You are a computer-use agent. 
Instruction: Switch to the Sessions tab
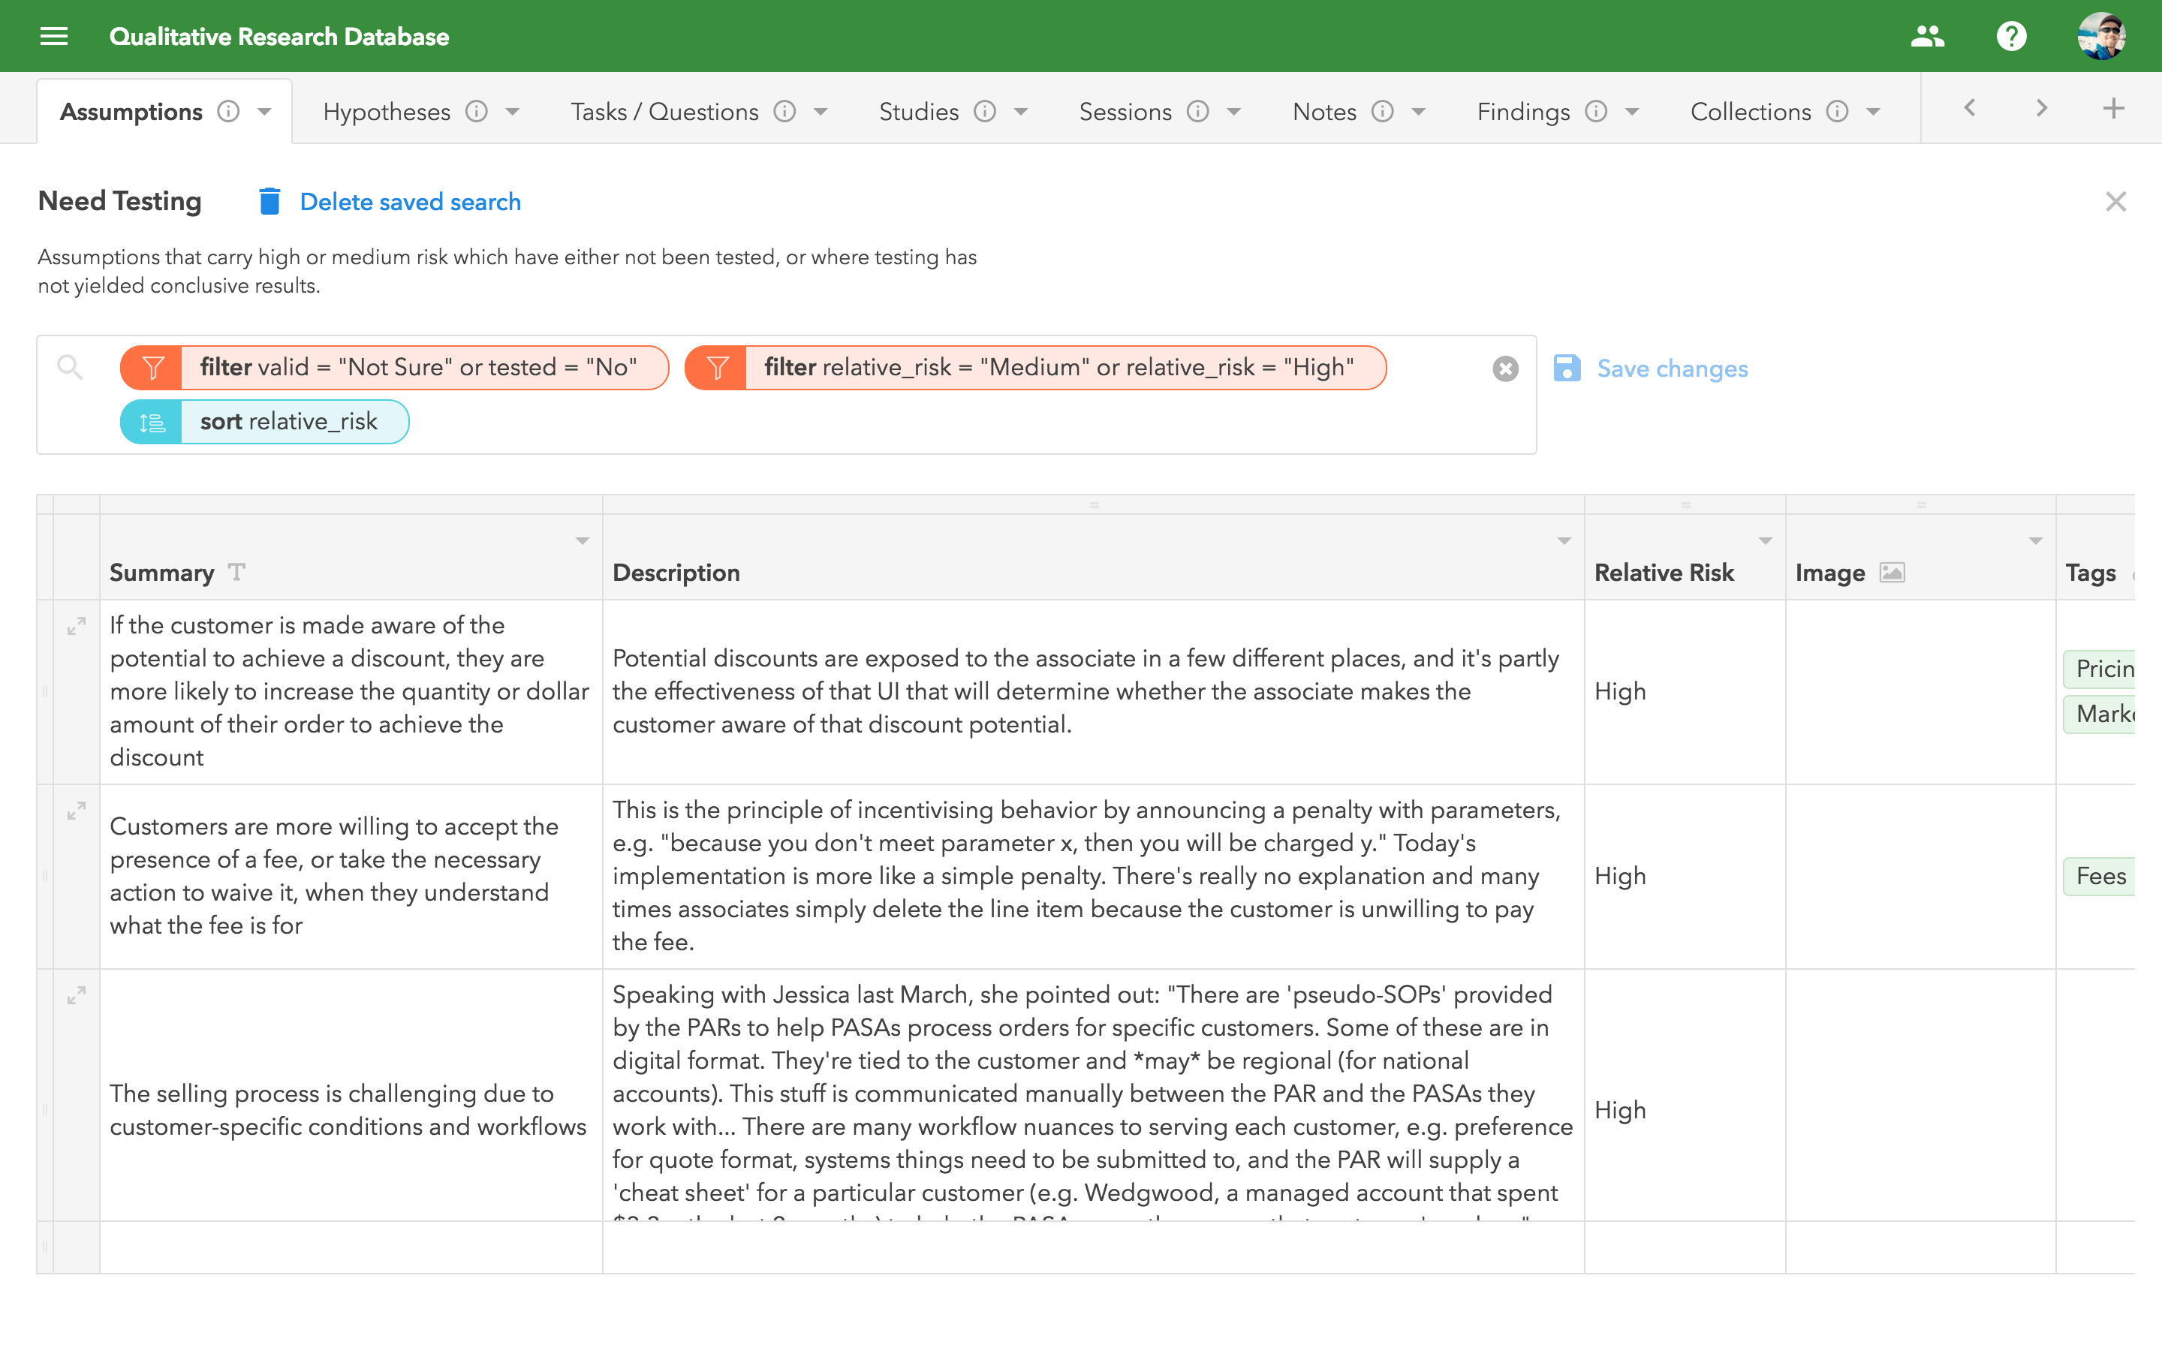click(1125, 111)
